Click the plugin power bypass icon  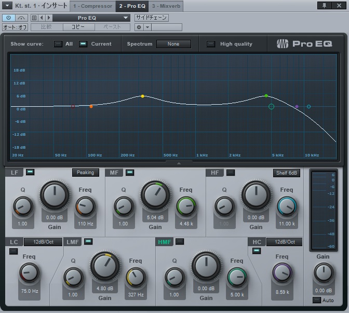[x=9, y=18]
